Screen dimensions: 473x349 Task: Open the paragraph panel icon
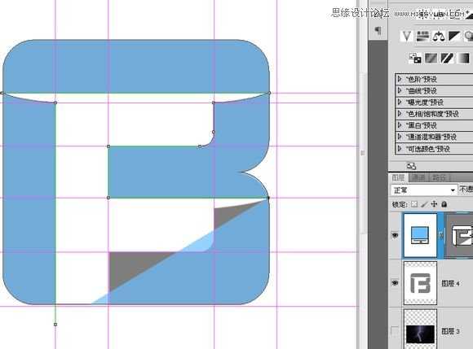click(x=378, y=30)
